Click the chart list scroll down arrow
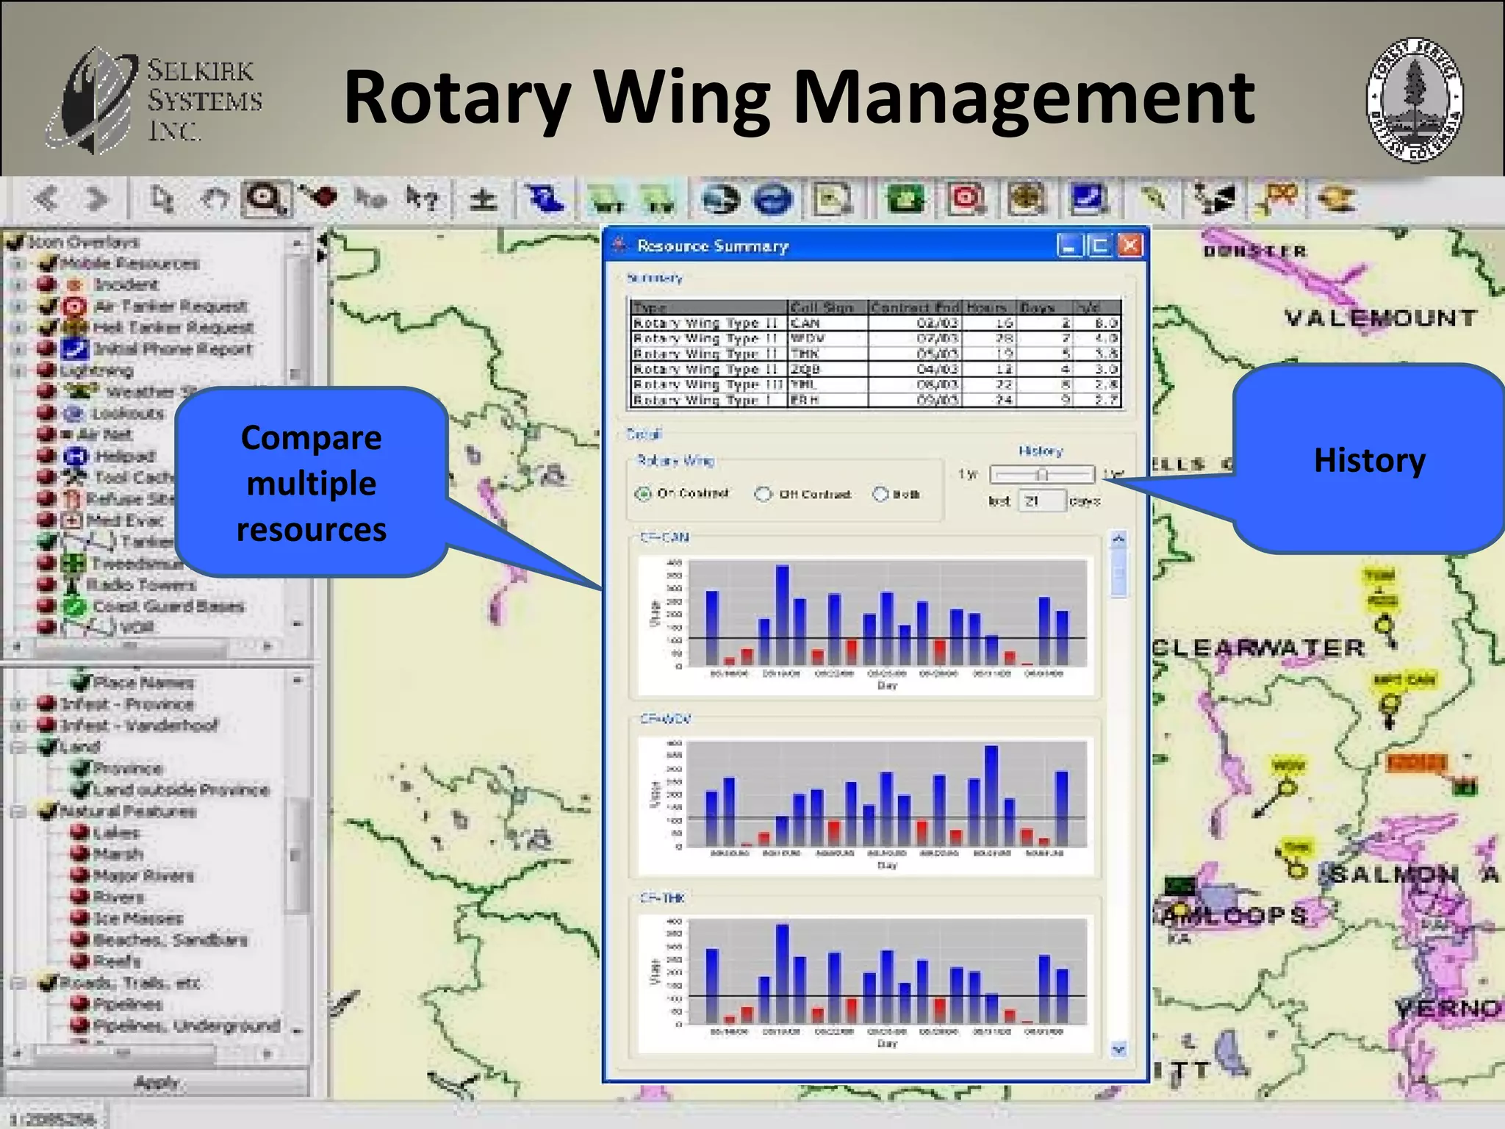This screenshot has height=1129, width=1505. click(x=1118, y=1049)
